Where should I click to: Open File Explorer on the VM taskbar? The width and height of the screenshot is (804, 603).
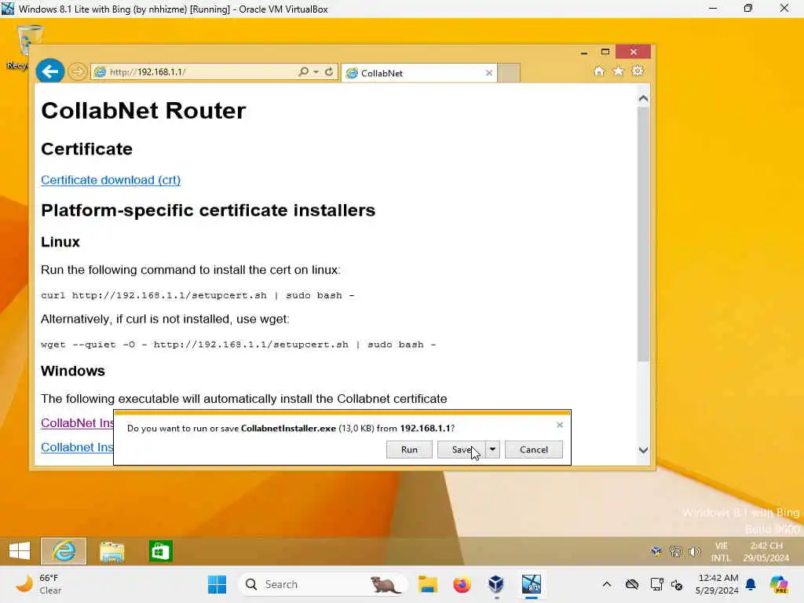click(x=111, y=551)
